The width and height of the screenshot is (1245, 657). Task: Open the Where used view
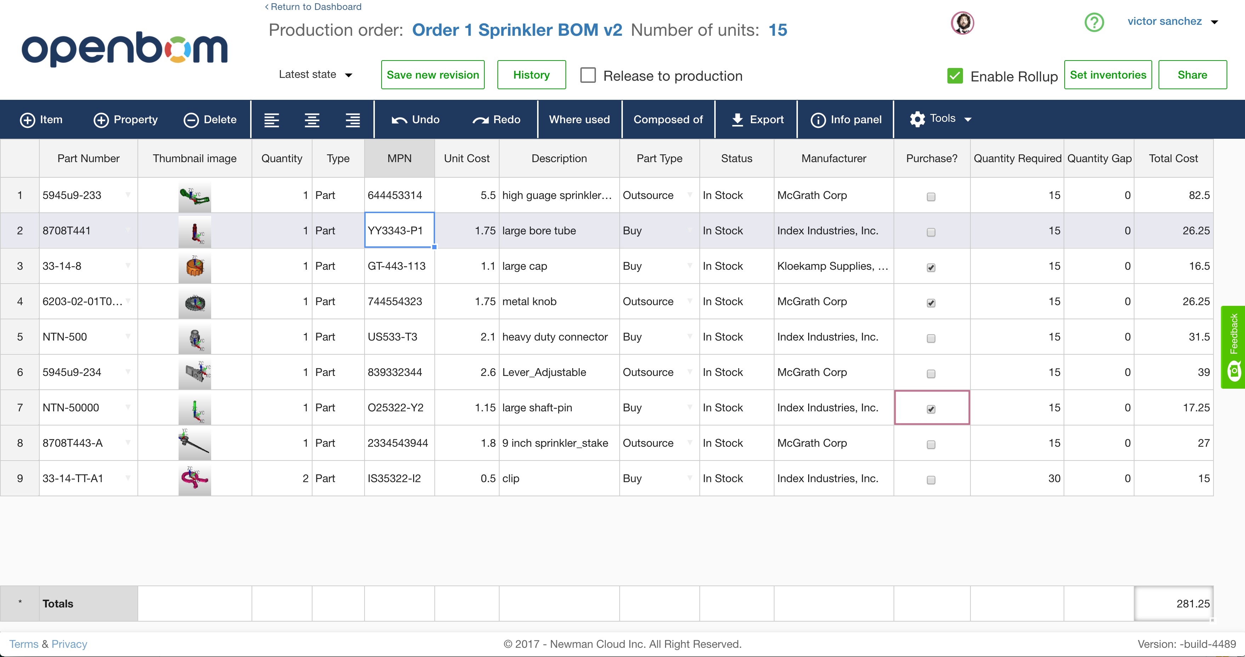(x=579, y=120)
